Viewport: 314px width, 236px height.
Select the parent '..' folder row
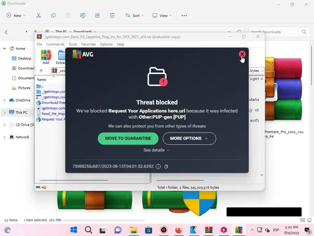[40, 86]
